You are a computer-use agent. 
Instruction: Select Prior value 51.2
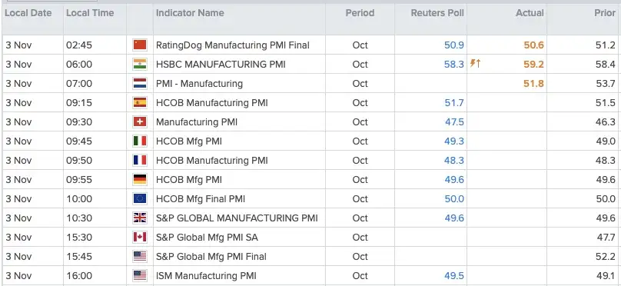[x=606, y=45]
